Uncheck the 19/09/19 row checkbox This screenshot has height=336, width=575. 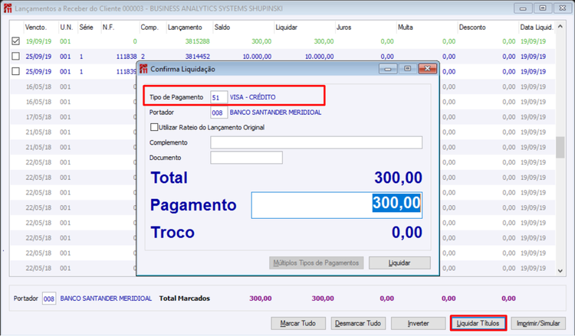(15, 41)
